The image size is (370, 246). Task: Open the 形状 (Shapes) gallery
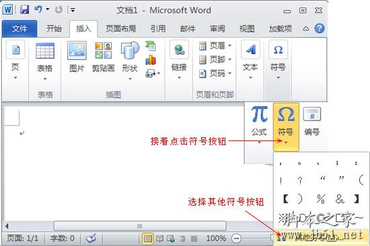(x=130, y=60)
